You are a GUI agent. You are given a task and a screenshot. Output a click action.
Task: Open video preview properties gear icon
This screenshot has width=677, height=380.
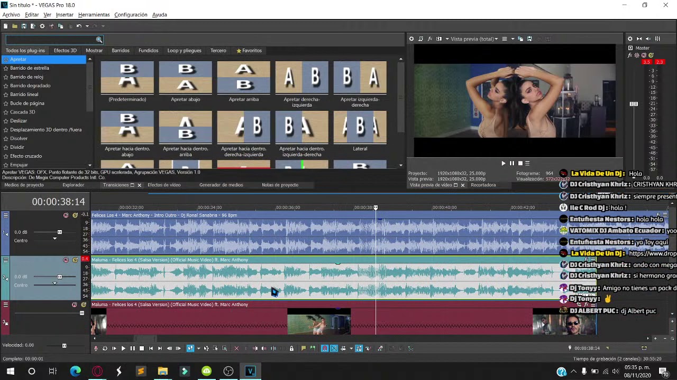411,39
